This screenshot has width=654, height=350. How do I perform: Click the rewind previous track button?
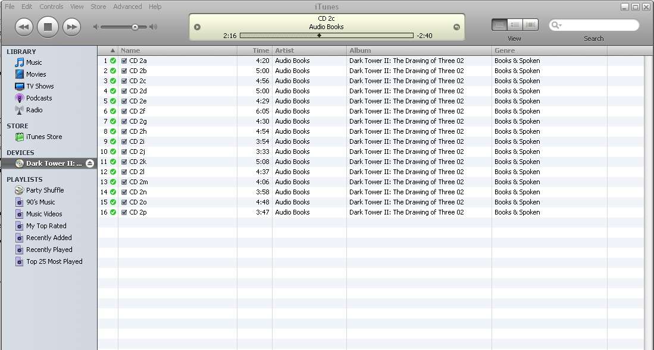(x=24, y=27)
